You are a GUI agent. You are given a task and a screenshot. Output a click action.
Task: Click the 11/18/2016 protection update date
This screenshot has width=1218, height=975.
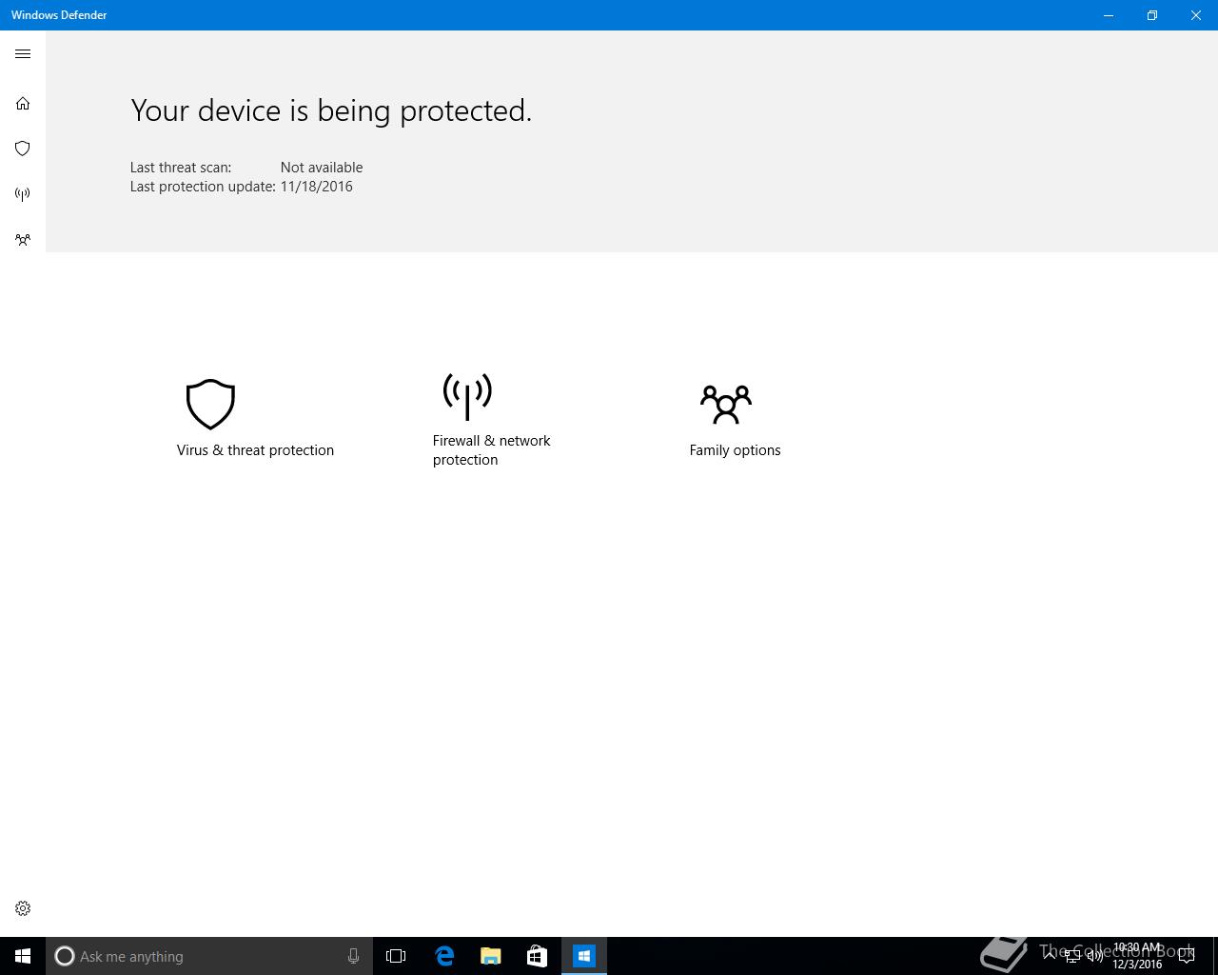tap(316, 187)
